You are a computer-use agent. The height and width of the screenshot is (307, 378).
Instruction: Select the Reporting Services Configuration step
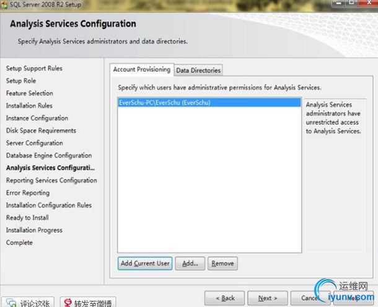point(51,180)
